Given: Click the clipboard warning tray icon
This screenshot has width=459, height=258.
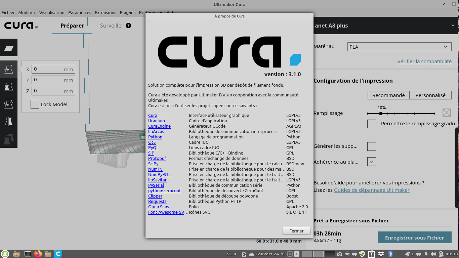Looking at the screenshot, I should click(x=371, y=254).
